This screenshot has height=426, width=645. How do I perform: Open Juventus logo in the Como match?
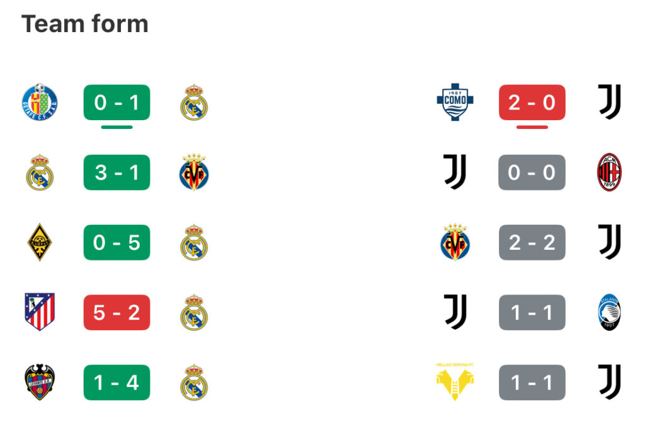point(609,102)
